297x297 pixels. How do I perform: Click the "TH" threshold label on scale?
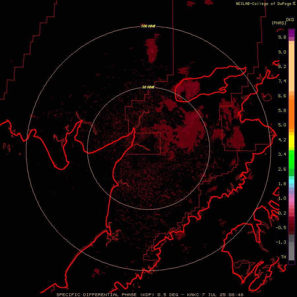click(283, 257)
